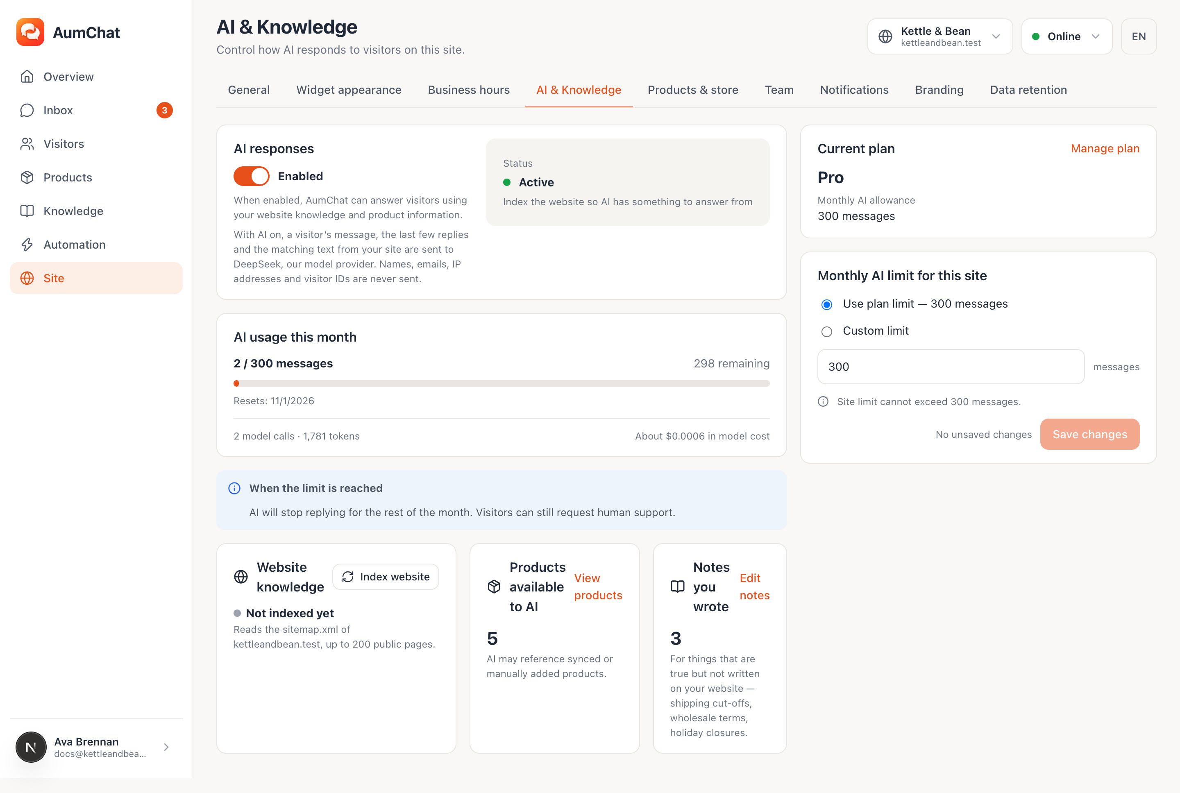This screenshot has width=1180, height=793.
Task: Open the Branding tab
Action: point(939,90)
